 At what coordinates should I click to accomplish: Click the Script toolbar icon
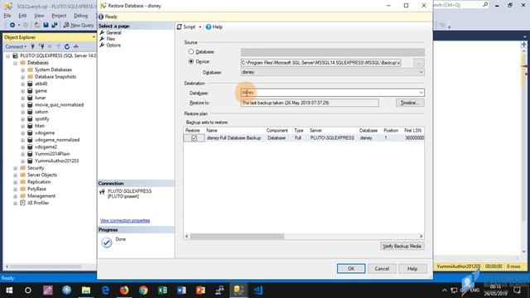180,26
